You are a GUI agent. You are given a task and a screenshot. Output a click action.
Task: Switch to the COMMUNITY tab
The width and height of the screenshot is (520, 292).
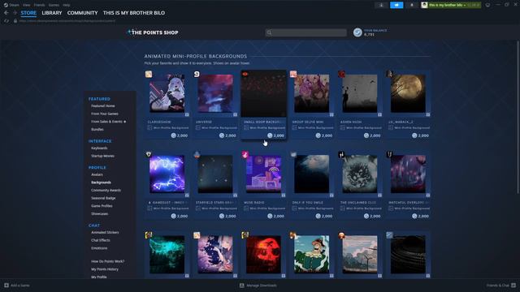tap(82, 13)
